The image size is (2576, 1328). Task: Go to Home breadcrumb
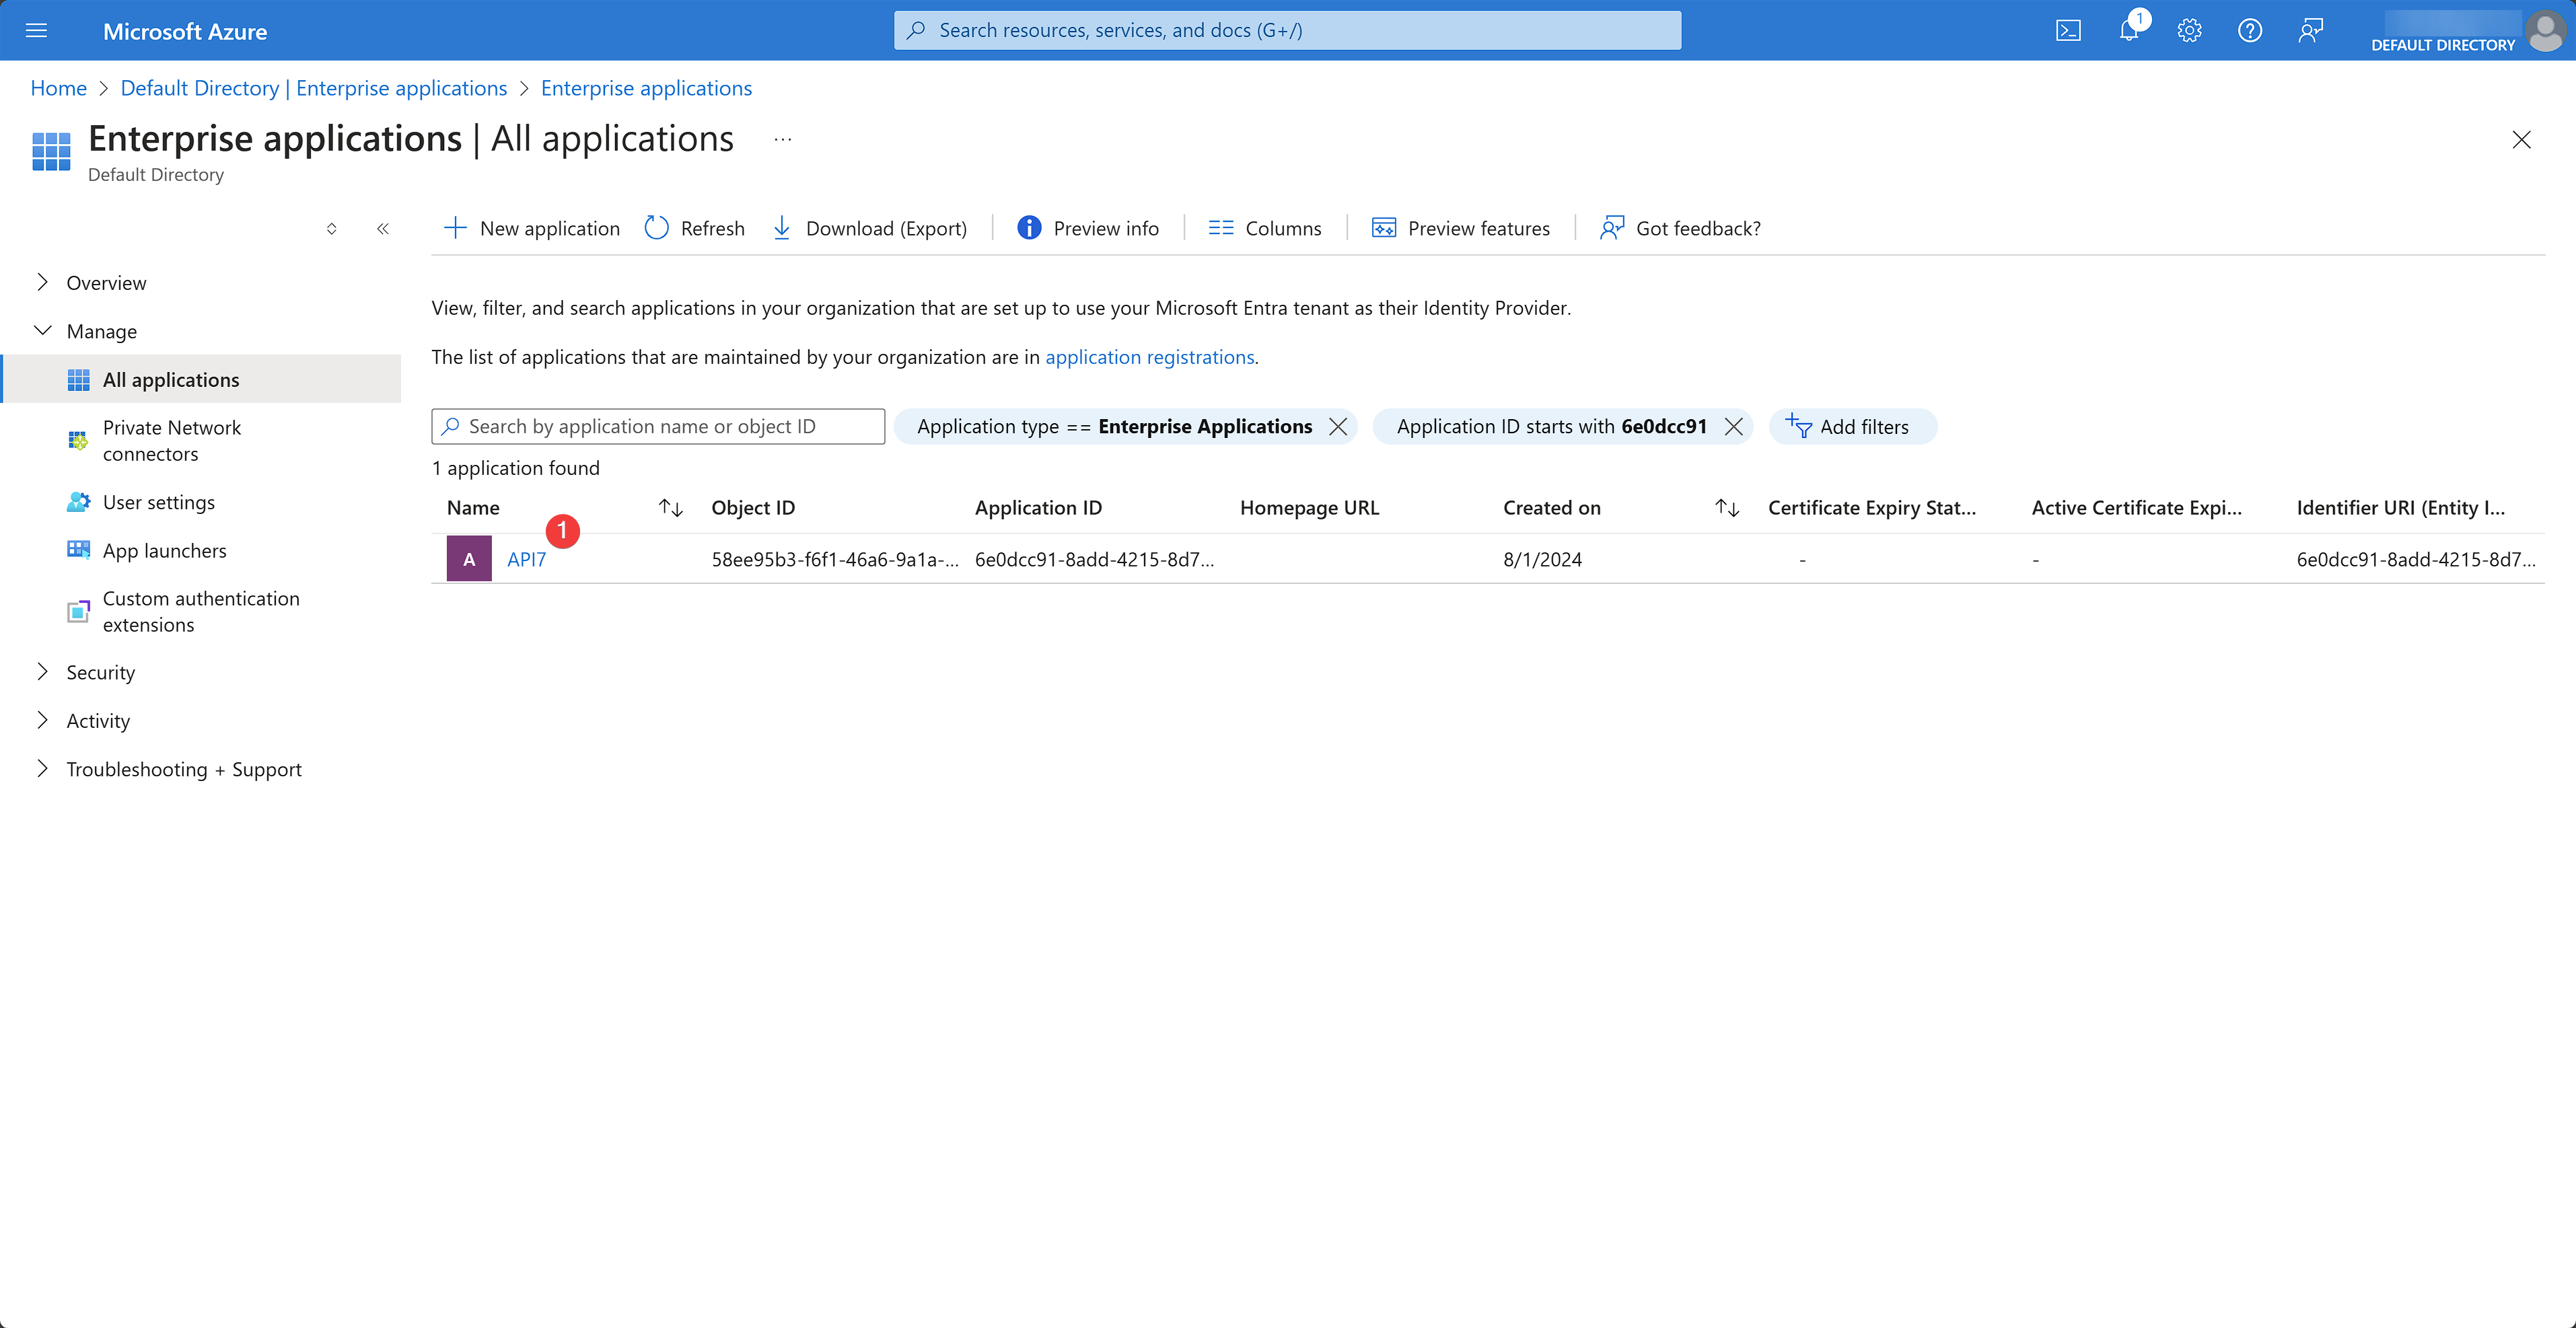click(x=59, y=88)
